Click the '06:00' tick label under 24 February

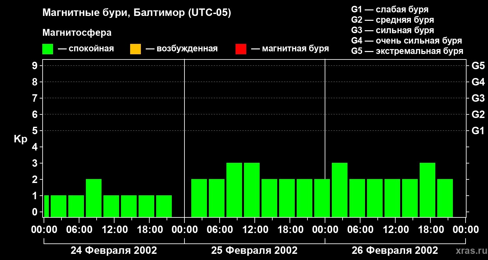[x=79, y=230]
